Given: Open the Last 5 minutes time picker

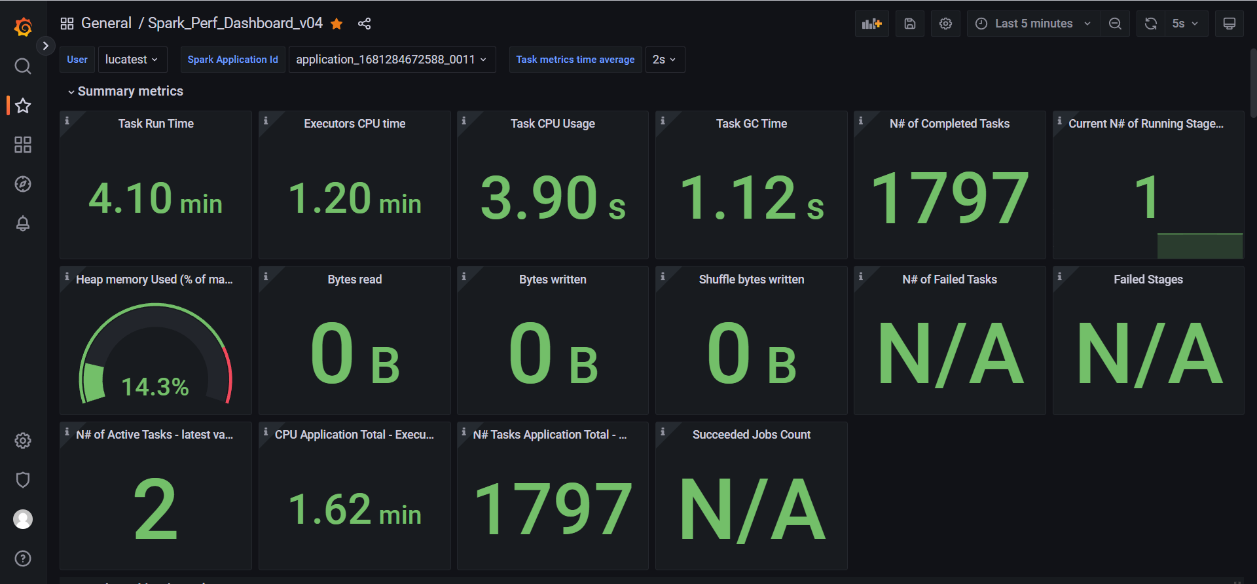Looking at the screenshot, I should tap(1033, 24).
